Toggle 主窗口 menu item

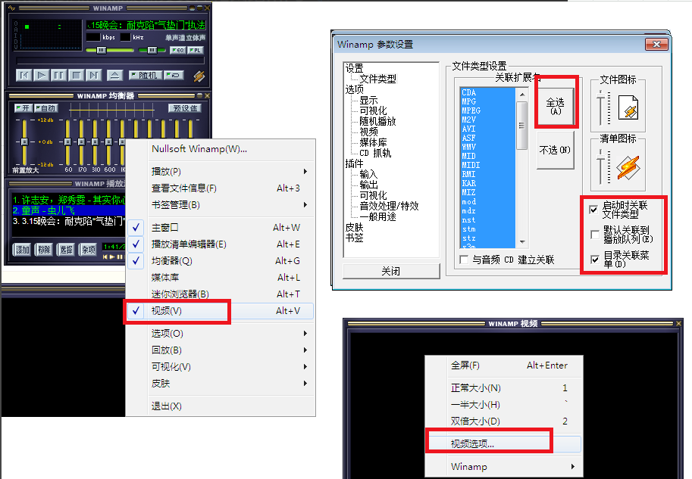pos(221,227)
